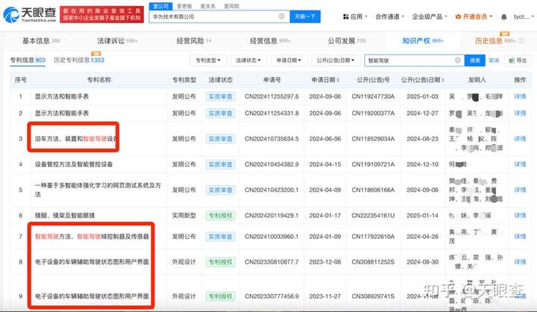
Task: Click patent name 泊车方法、装置和智能驾驶设备
Action: (x=75, y=139)
